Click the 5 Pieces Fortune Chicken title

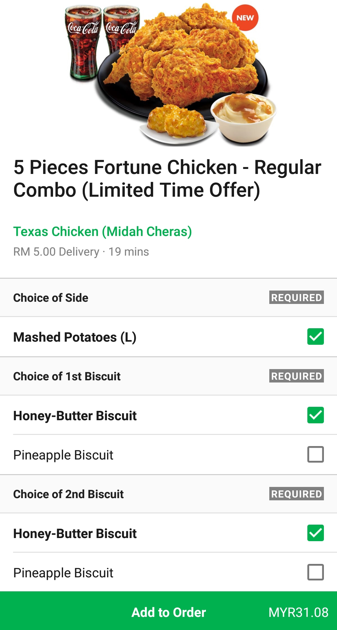coord(167,179)
